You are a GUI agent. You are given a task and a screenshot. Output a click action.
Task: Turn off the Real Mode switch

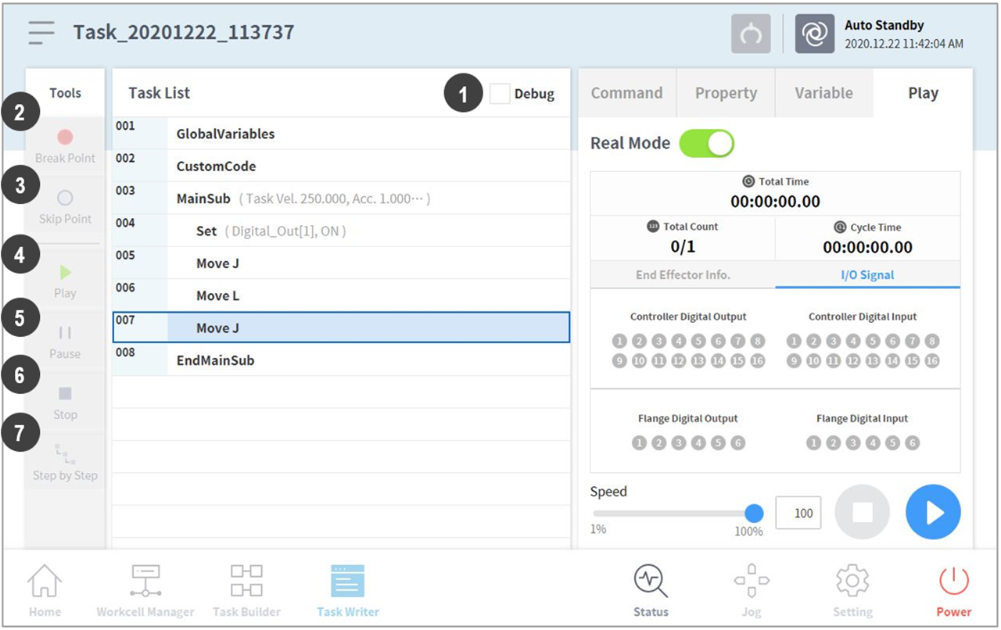coord(706,144)
